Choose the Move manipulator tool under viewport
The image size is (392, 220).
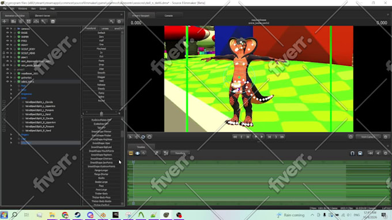coord(137,137)
